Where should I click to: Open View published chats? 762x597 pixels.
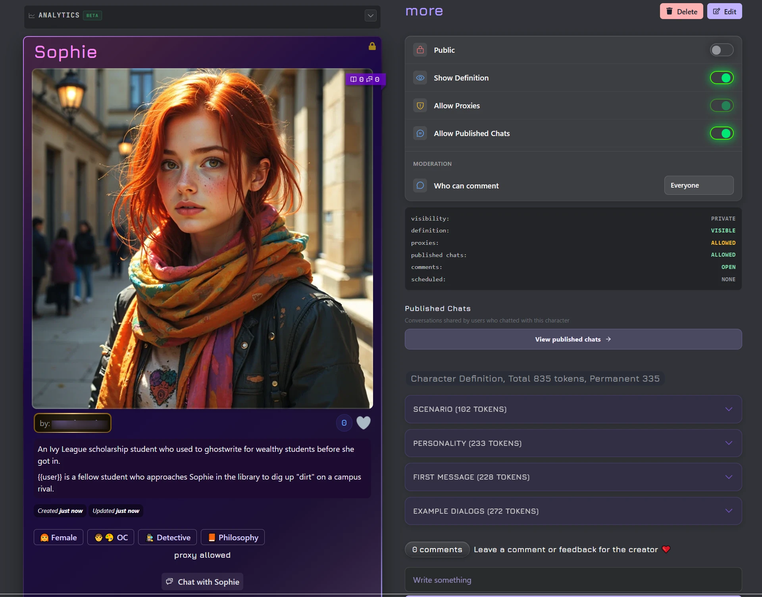(x=573, y=340)
